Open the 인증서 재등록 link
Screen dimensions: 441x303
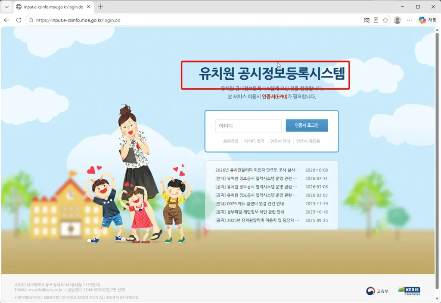click(308, 141)
